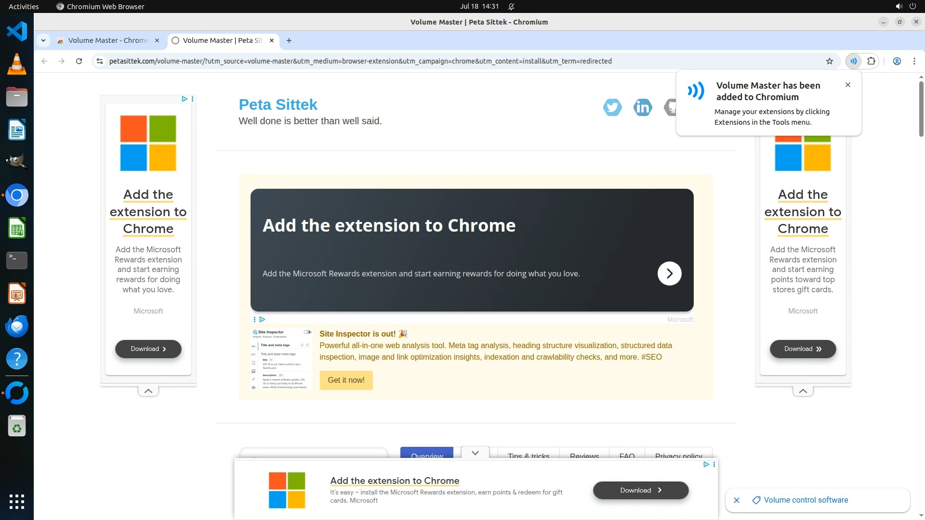Switch to the Volume Master - Chrome tab
925x520 pixels.
tap(107, 40)
